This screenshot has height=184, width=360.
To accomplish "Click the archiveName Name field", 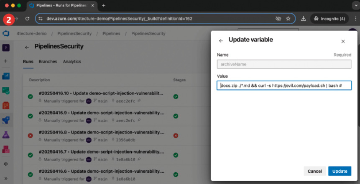I will (284, 64).
